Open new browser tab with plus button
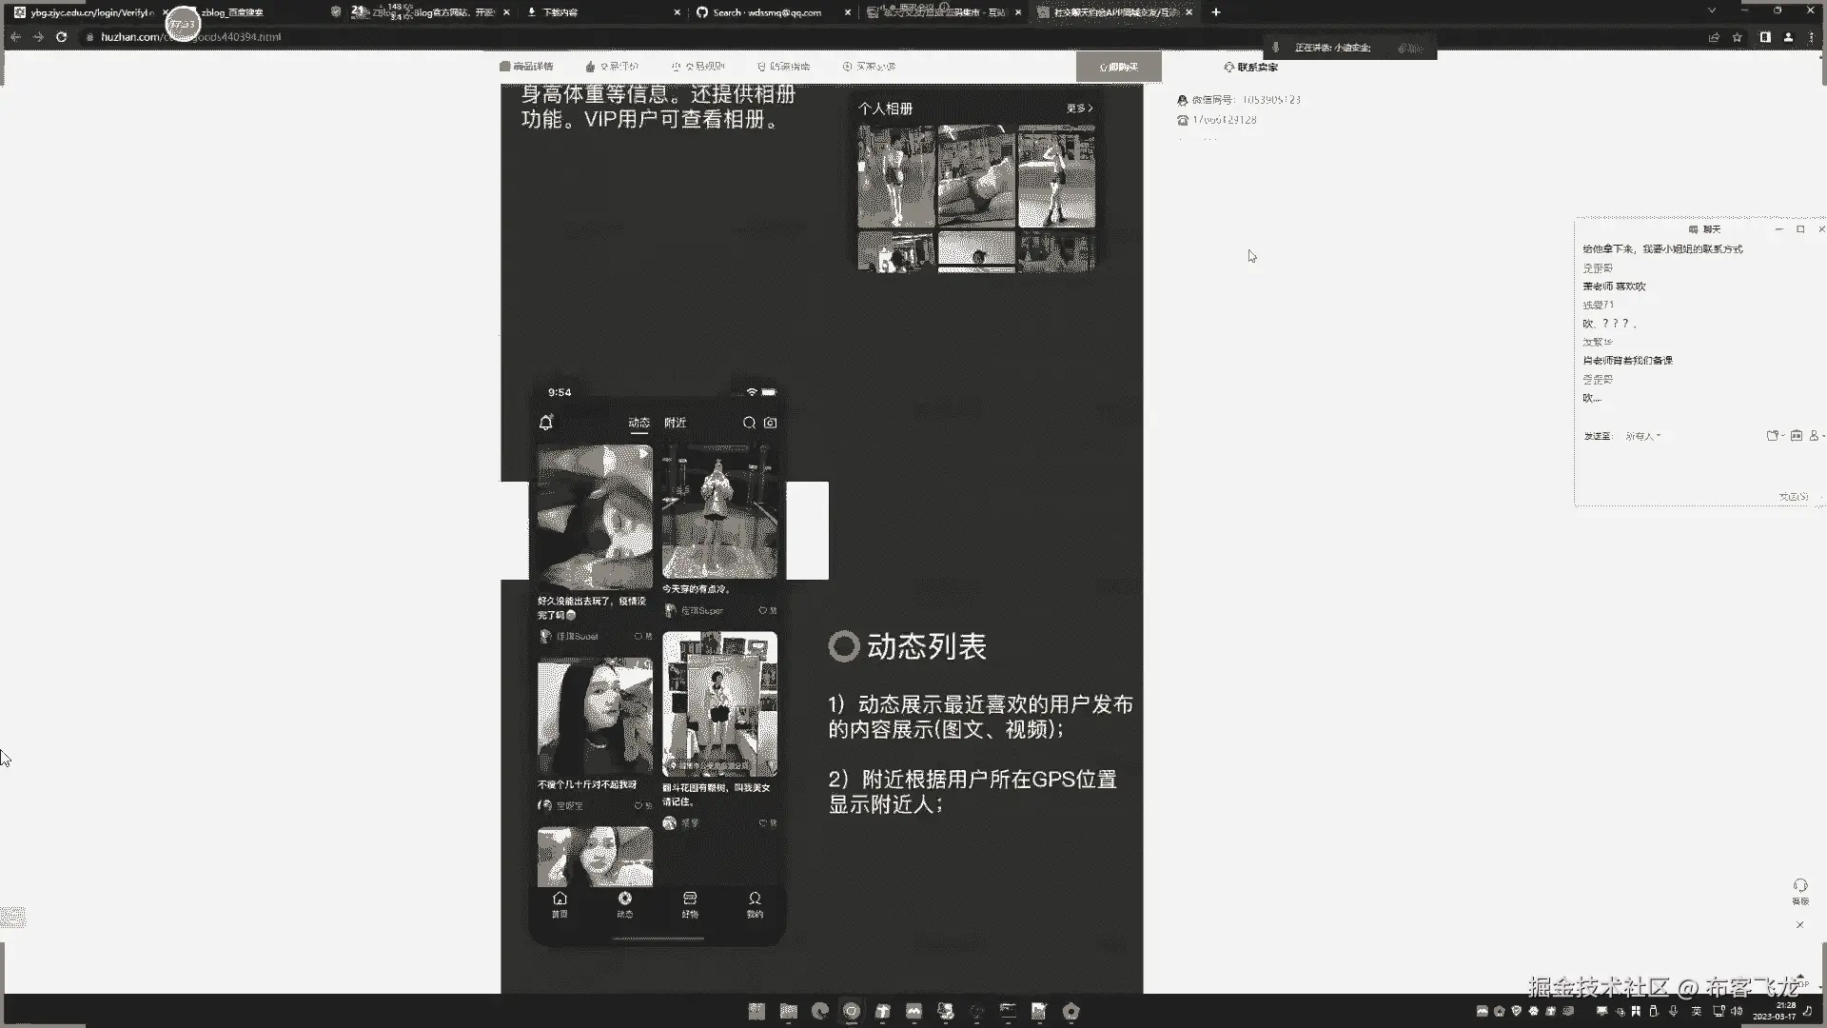Image resolution: width=1827 pixels, height=1028 pixels. coord(1215,12)
